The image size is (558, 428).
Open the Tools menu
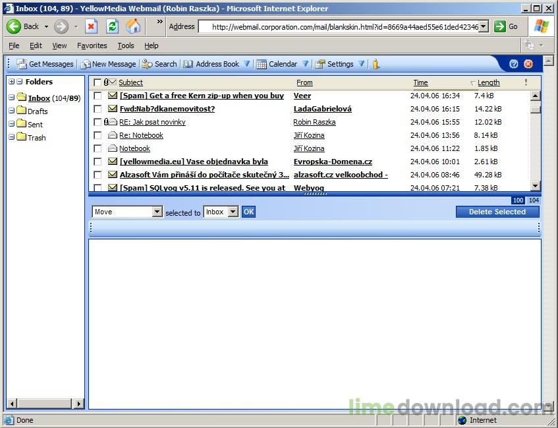(125, 46)
